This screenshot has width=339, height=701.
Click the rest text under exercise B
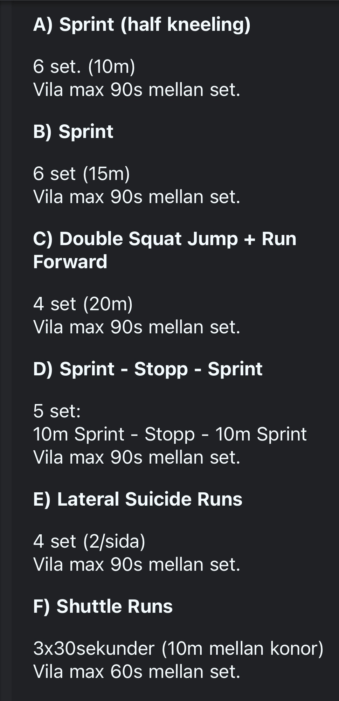[137, 197]
